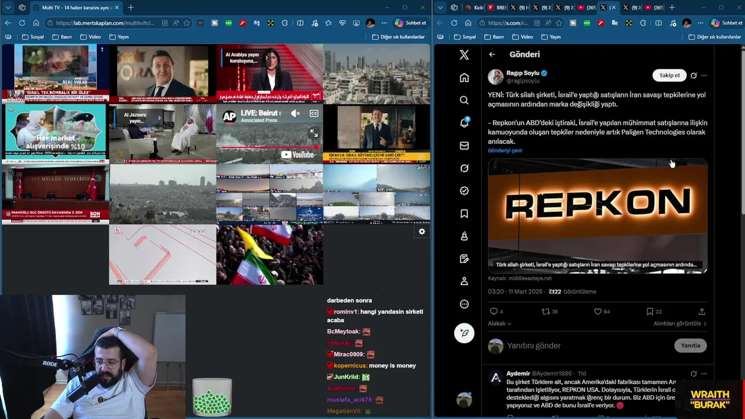Open Ragıp Soylu profile name
Screen dimensions: 745x419
click(x=523, y=73)
